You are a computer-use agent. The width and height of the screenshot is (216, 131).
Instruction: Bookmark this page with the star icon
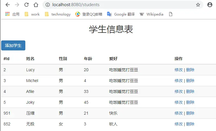point(198,5)
